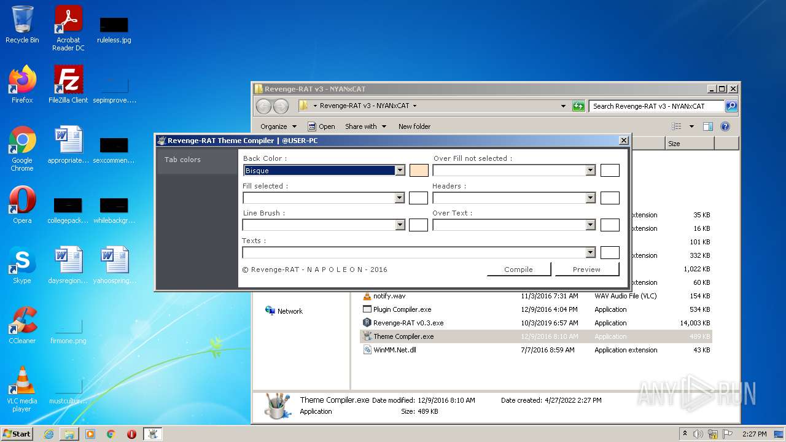Click New folder in Explorer toolbar
This screenshot has width=786, height=442.
pos(414,126)
